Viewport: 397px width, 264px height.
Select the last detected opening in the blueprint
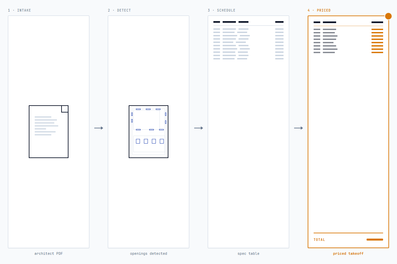(x=162, y=141)
